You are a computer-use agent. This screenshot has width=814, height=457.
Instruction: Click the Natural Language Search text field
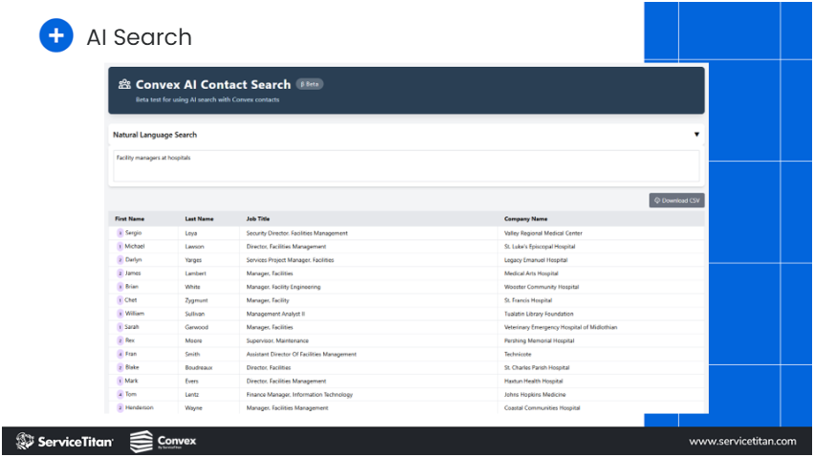point(406,166)
